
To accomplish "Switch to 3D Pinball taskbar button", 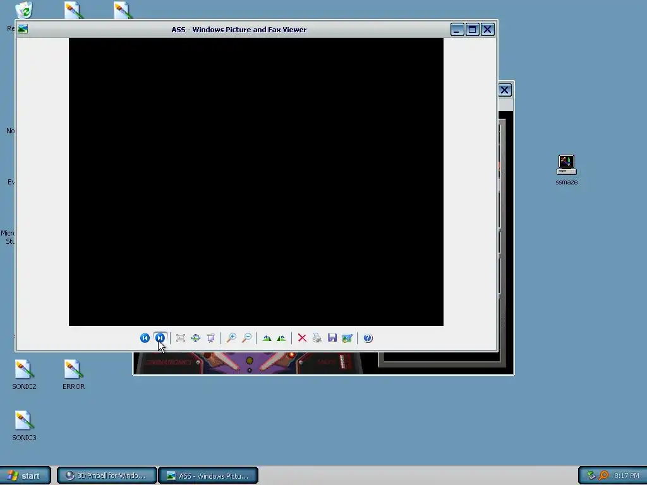I will tap(107, 476).
